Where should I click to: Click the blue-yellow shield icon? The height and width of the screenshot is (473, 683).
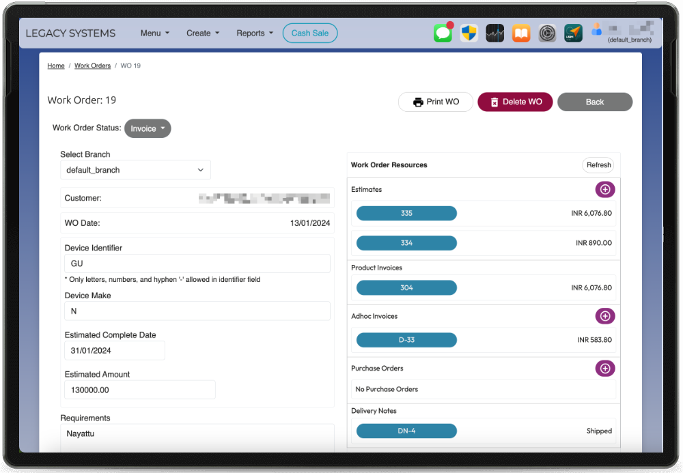pos(469,33)
